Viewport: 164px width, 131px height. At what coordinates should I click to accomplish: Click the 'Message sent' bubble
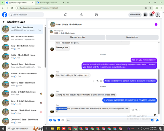[62, 48]
